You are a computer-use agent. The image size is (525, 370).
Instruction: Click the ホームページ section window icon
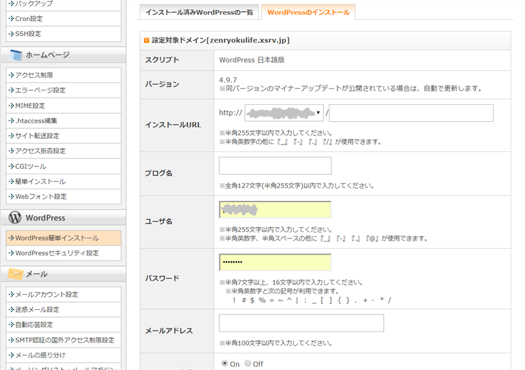point(16,55)
